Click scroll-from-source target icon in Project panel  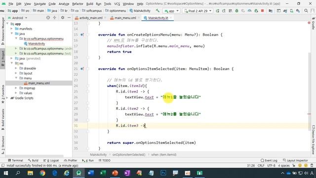click(x=48, y=18)
